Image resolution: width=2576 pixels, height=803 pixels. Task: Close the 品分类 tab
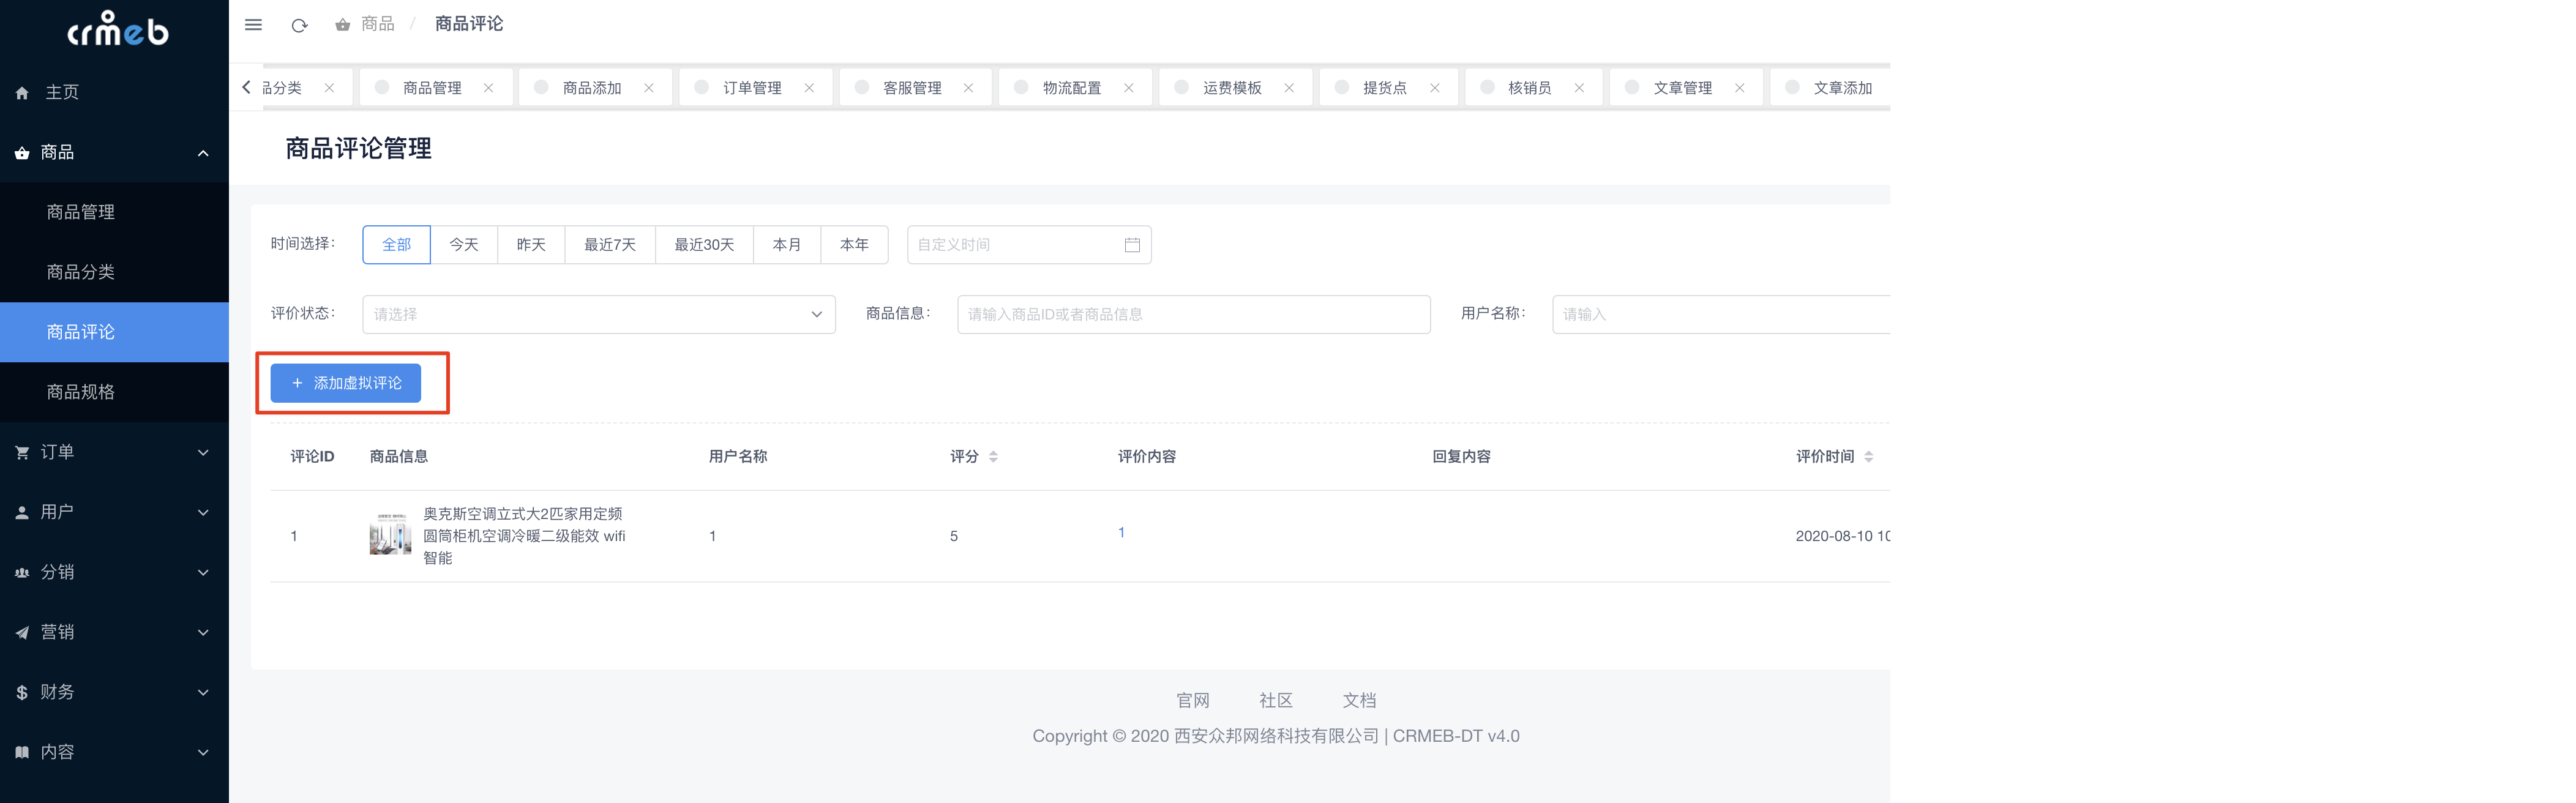point(329,88)
